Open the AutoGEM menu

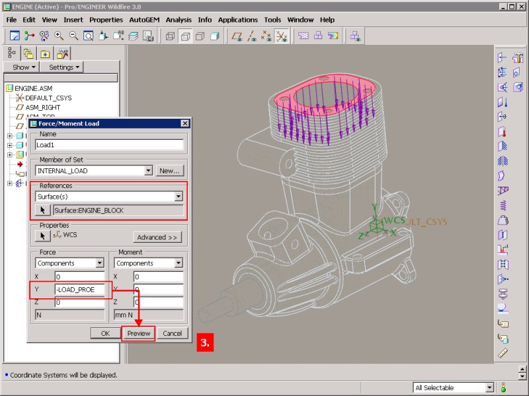tap(144, 20)
